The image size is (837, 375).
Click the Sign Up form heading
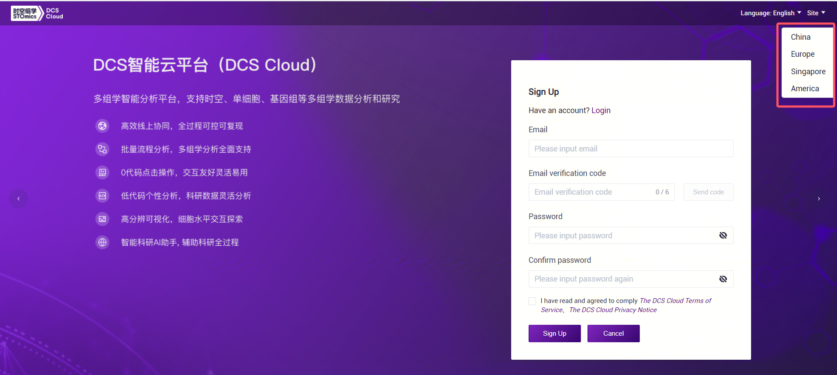[x=543, y=92]
